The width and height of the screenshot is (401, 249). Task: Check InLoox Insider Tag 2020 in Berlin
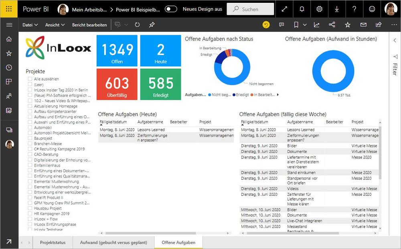(30, 90)
